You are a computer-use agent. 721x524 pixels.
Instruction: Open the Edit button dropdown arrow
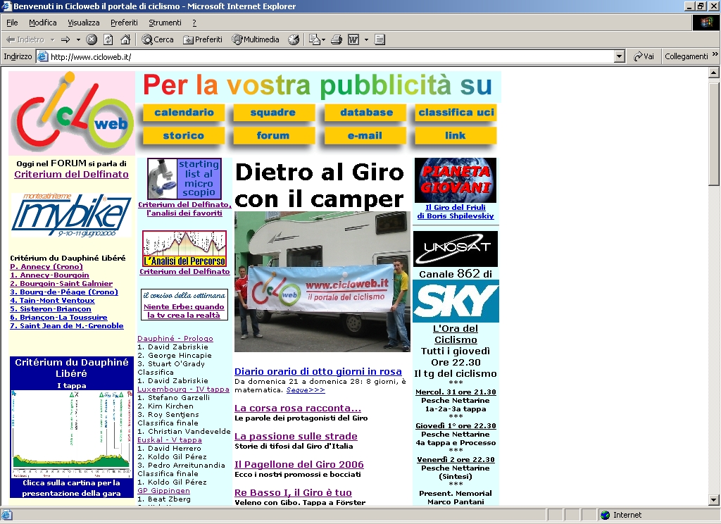(x=366, y=39)
